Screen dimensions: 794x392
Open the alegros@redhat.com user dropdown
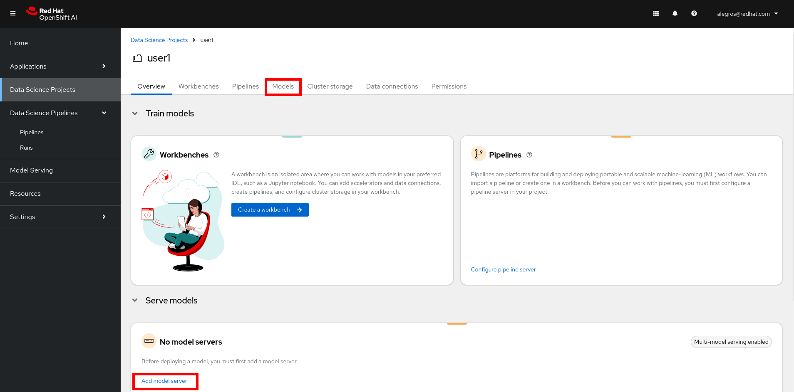(747, 14)
